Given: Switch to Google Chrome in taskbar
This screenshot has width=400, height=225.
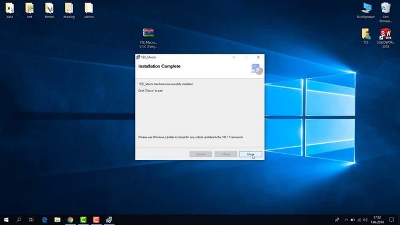Looking at the screenshot, I should click(71, 219).
